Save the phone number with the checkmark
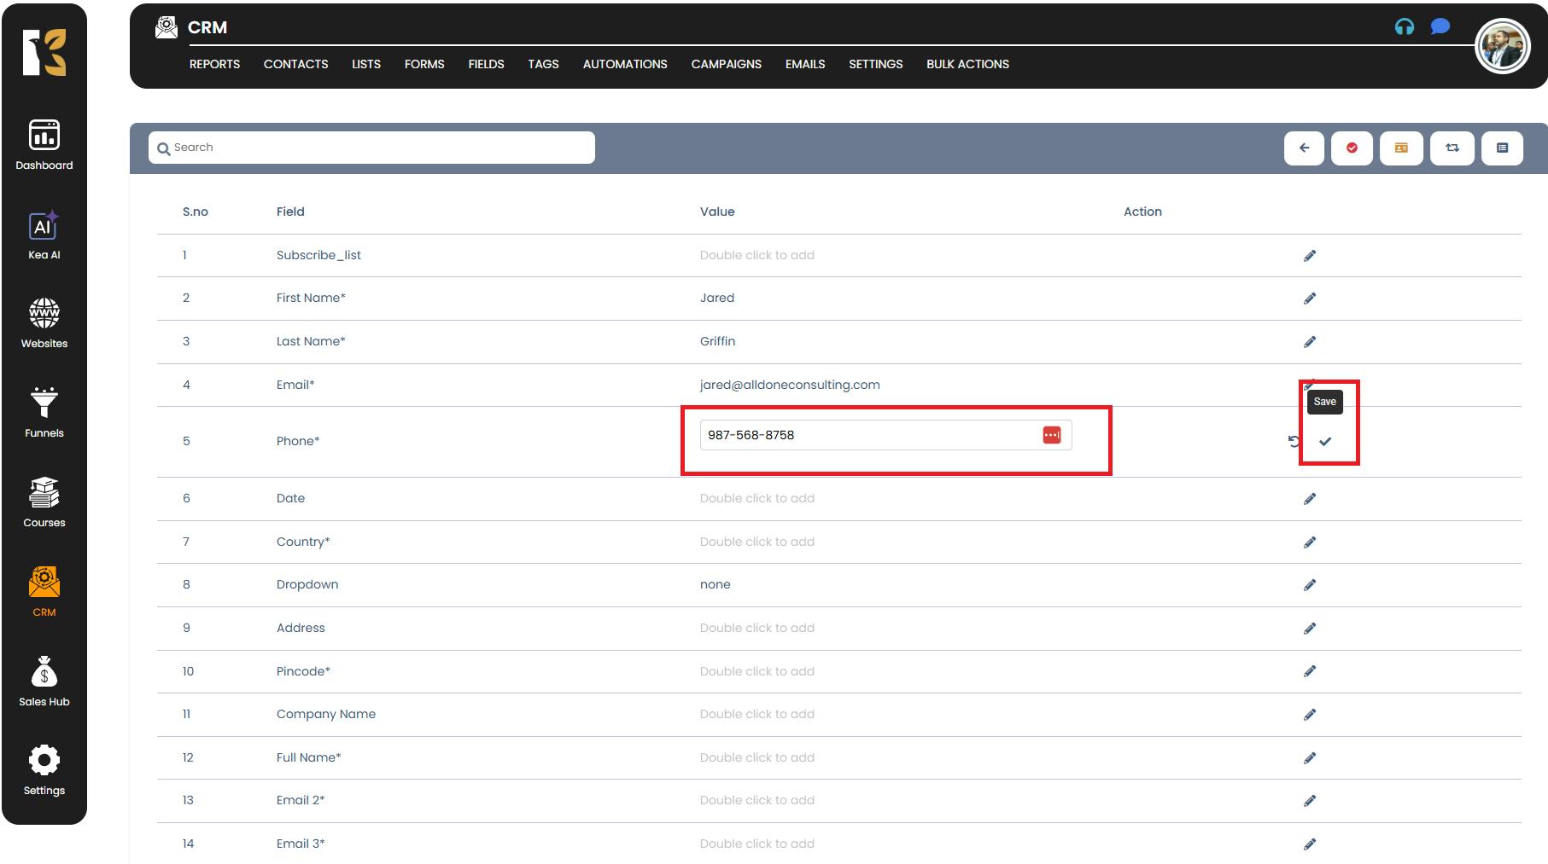This screenshot has width=1548, height=864. click(1325, 442)
